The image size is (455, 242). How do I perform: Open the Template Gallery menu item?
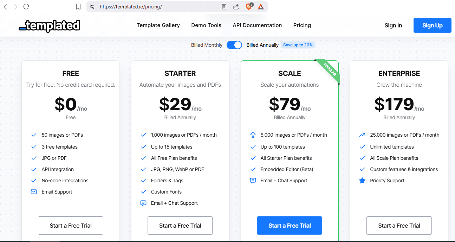pos(158,25)
